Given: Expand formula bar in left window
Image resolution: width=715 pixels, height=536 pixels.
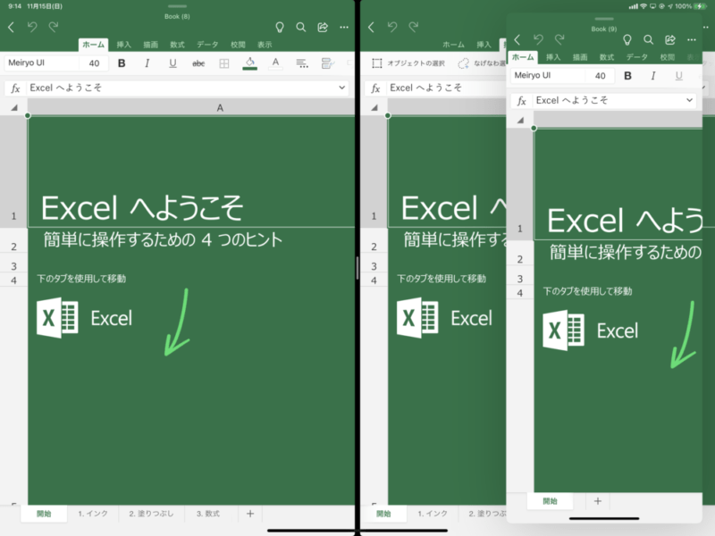Looking at the screenshot, I should pyautogui.click(x=341, y=88).
